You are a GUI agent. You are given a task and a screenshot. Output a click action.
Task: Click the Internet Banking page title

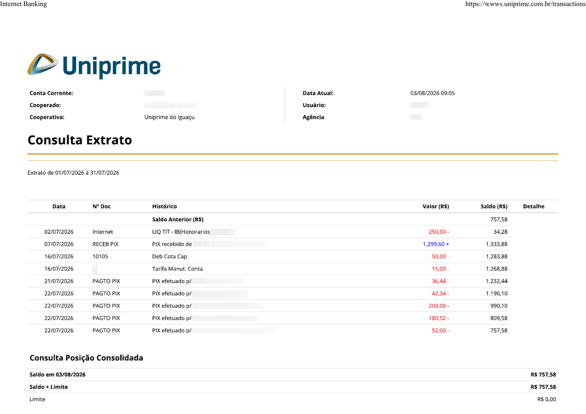tap(23, 4)
